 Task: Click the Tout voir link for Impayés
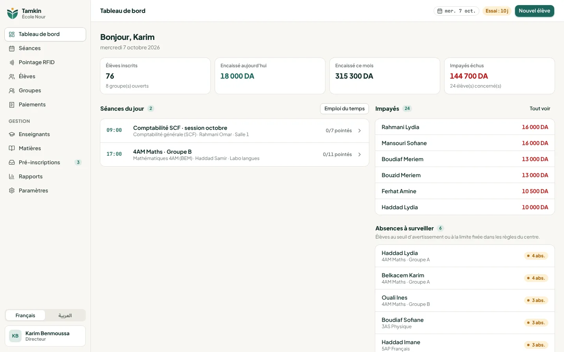540,109
